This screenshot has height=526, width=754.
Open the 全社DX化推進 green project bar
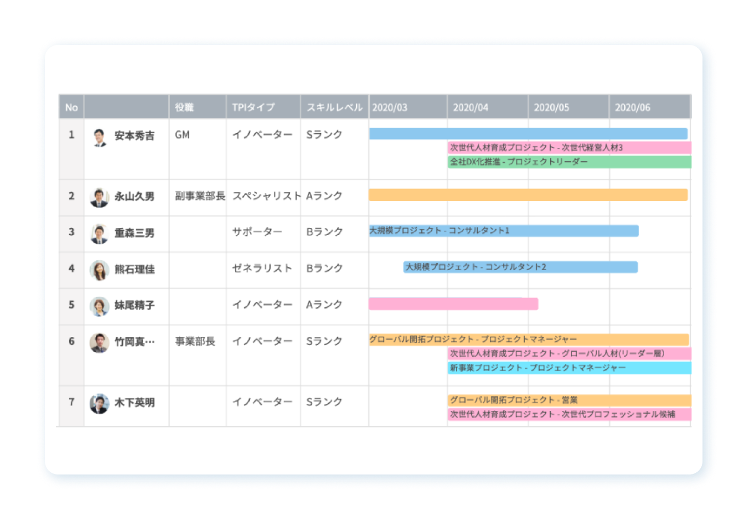point(569,162)
